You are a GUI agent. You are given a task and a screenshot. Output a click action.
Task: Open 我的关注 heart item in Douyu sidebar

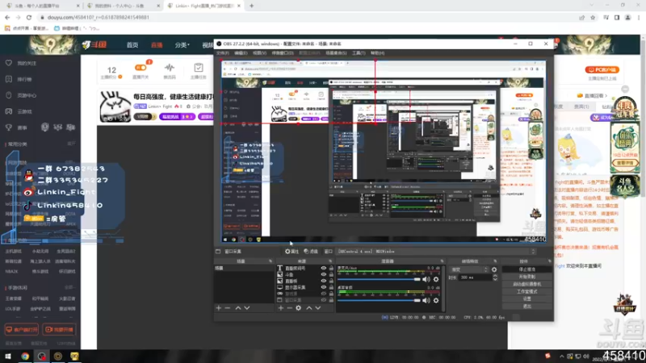pyautogui.click(x=22, y=64)
